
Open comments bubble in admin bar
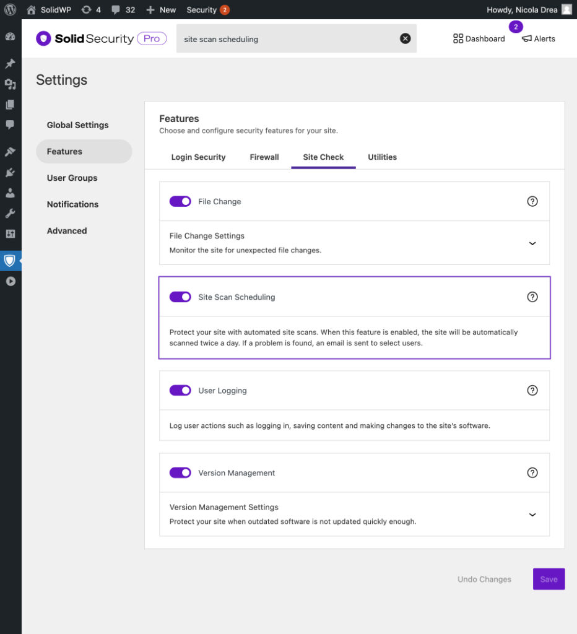point(123,10)
